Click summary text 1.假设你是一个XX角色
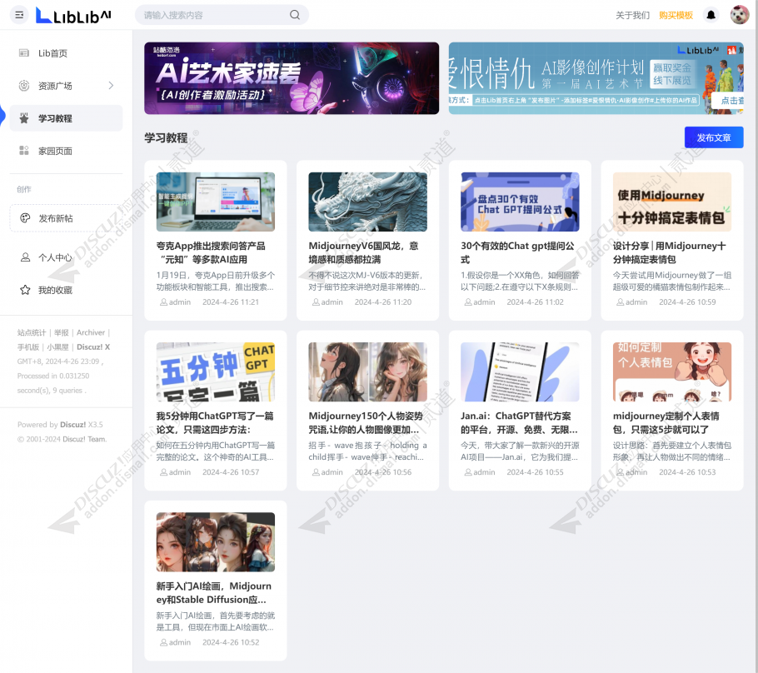 point(520,281)
